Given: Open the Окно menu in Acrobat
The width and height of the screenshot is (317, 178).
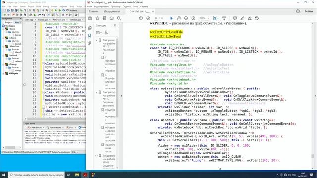Looking at the screenshot, I should [x=135, y=6].
